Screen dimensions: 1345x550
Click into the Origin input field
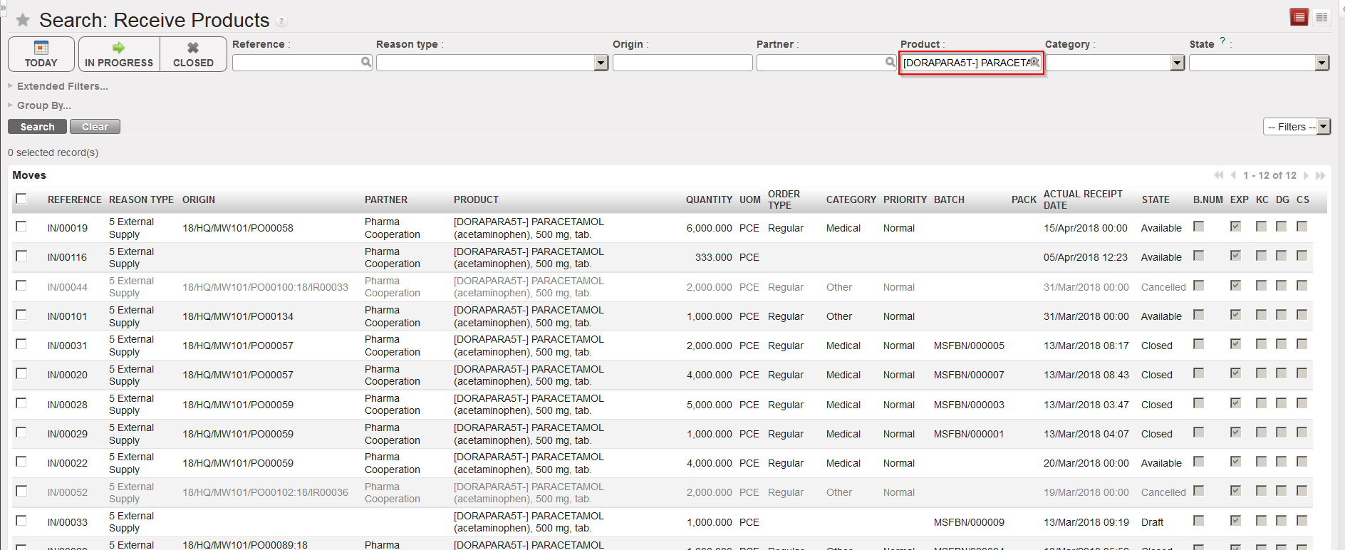(x=682, y=63)
